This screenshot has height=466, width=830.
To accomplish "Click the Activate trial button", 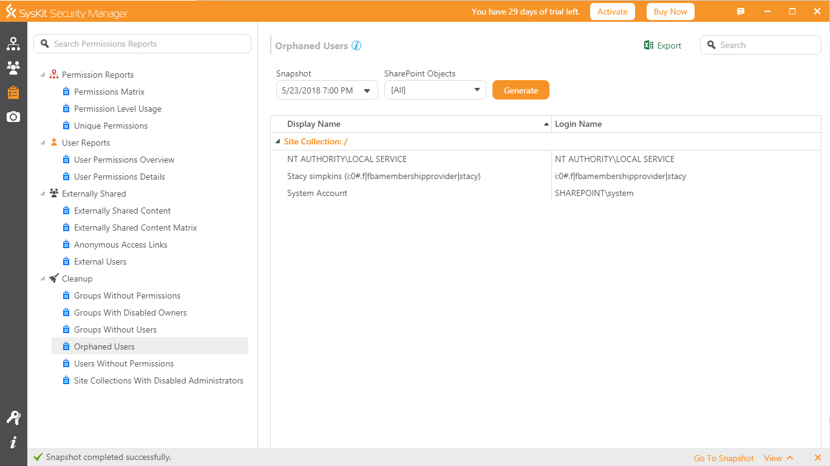I will click(613, 12).
